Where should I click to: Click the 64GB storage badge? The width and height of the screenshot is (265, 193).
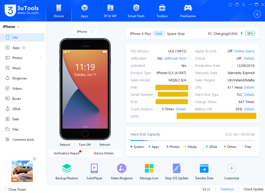[159, 34]
